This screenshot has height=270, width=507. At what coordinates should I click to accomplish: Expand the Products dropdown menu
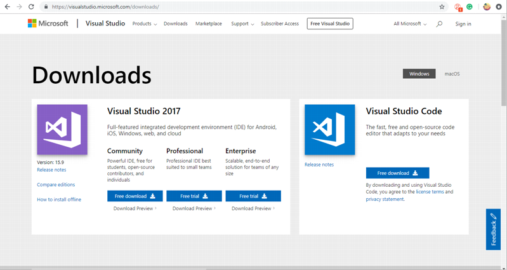[145, 24]
